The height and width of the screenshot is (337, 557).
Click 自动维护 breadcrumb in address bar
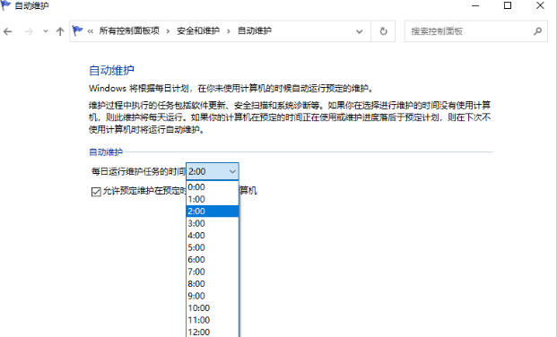coord(255,30)
